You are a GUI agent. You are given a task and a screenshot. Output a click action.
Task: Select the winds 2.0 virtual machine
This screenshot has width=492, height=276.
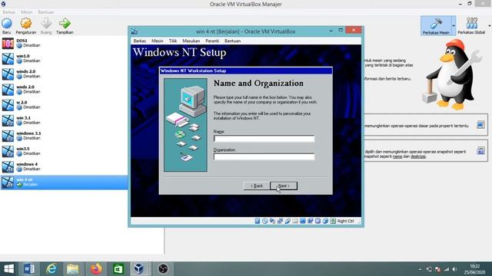[64, 74]
